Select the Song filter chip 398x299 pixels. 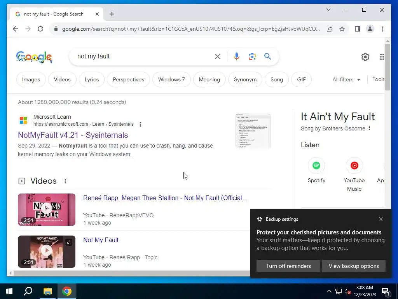click(277, 79)
